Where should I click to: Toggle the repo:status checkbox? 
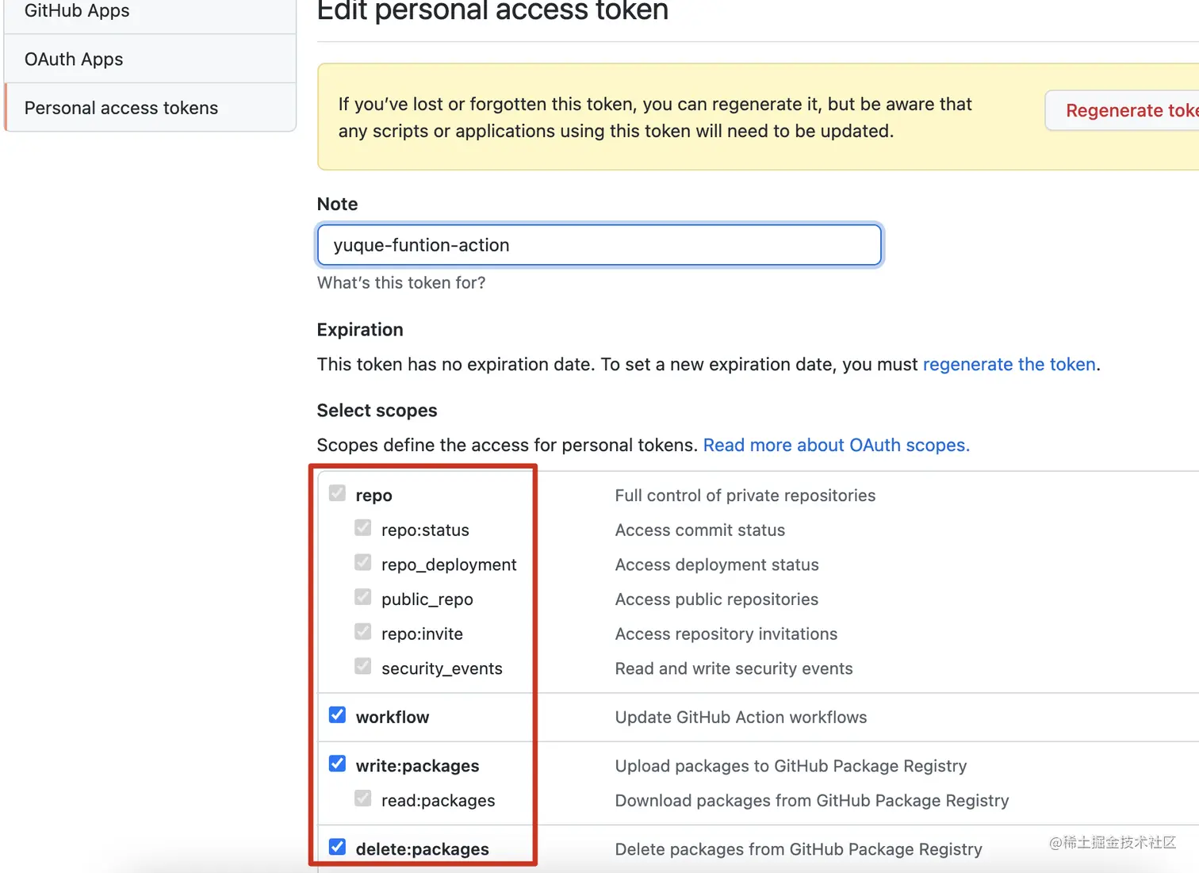(363, 528)
